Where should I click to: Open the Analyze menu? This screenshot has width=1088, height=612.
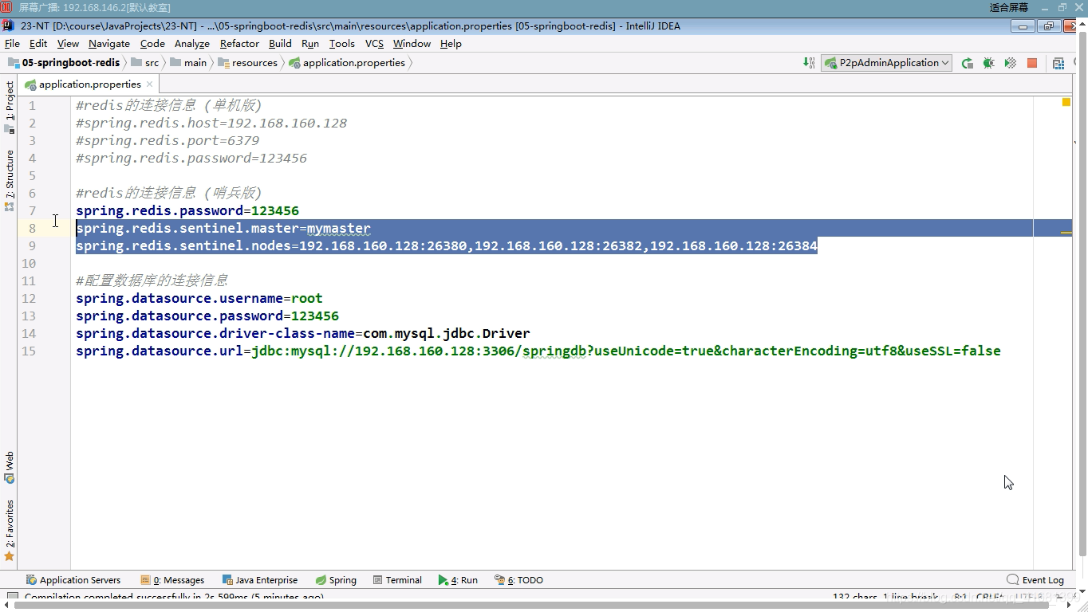tap(192, 44)
